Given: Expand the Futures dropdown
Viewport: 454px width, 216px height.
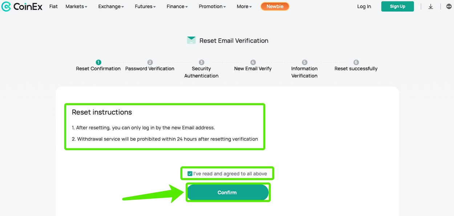Looking at the screenshot, I should point(145,7).
